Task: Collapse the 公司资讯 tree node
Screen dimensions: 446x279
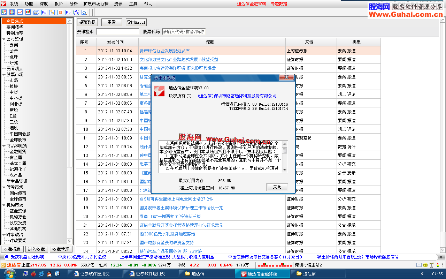Action: coord(4,39)
